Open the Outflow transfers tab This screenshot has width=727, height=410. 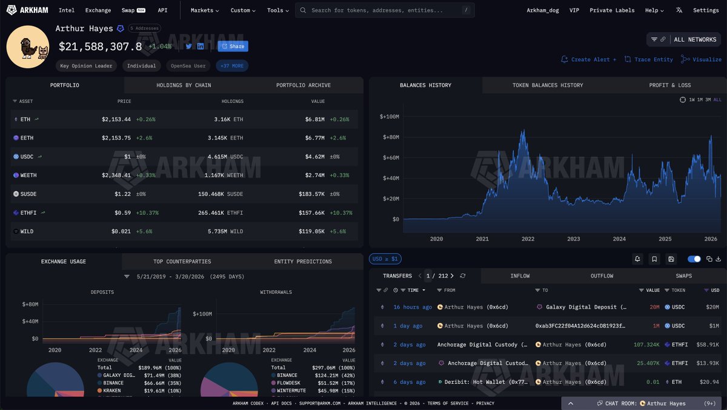point(602,276)
